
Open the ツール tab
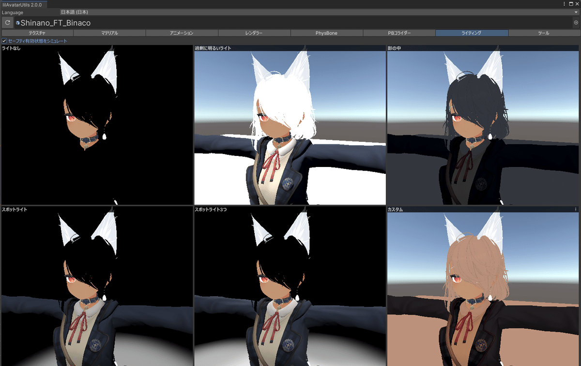543,33
